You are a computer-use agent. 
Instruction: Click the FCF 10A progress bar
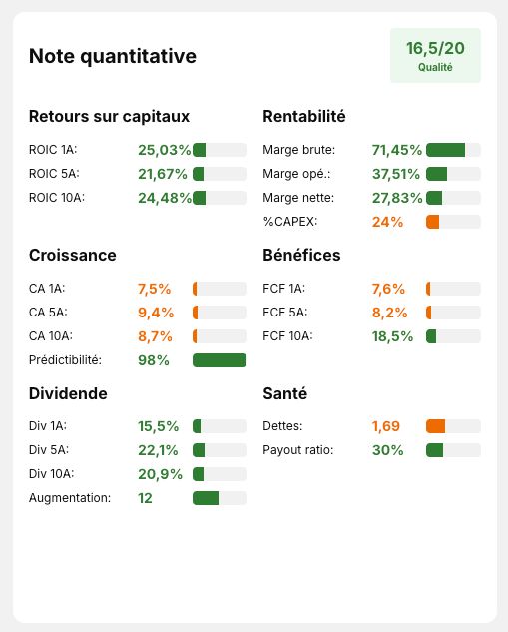point(453,336)
